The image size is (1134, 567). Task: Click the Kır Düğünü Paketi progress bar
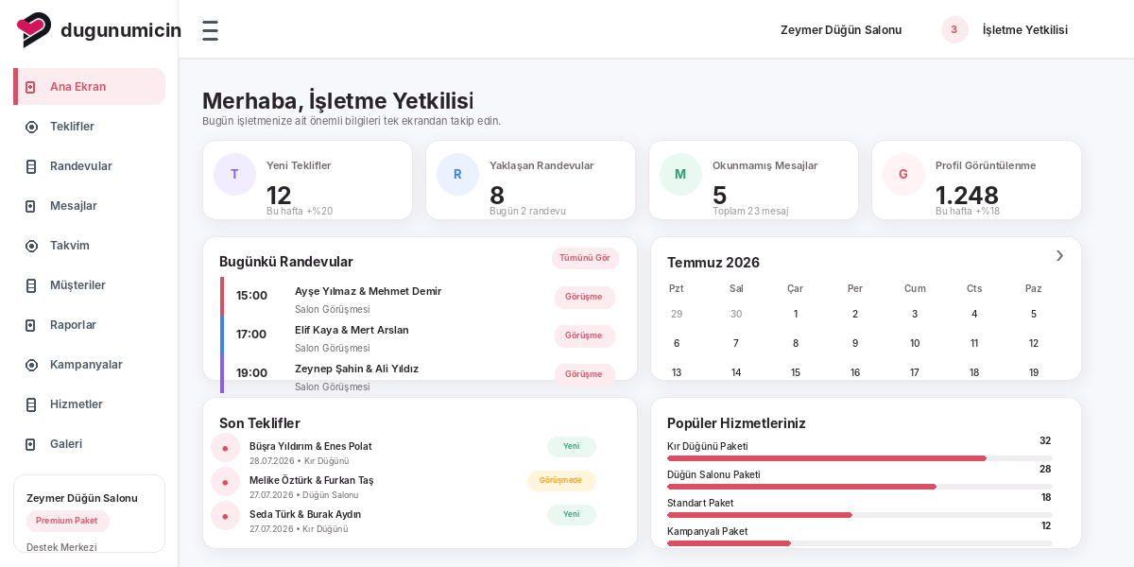tap(859, 458)
